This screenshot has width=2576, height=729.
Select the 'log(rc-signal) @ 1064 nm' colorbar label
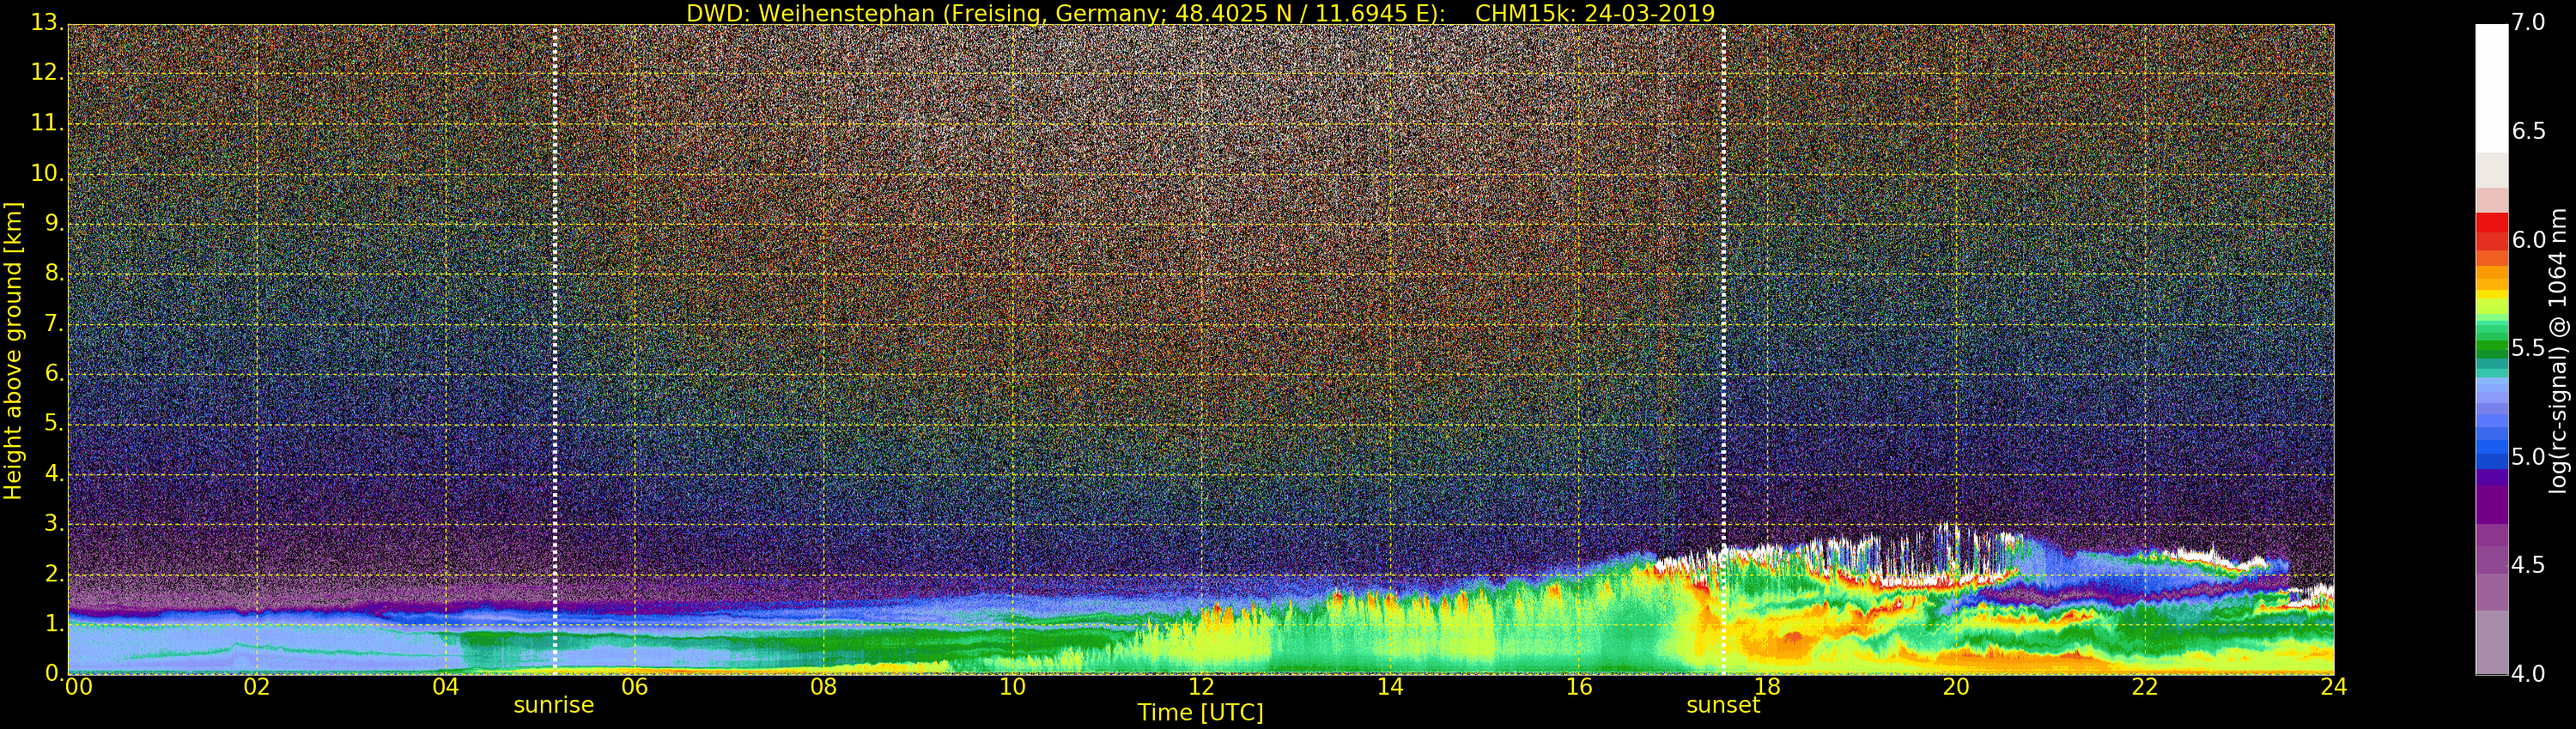click(x=2560, y=351)
